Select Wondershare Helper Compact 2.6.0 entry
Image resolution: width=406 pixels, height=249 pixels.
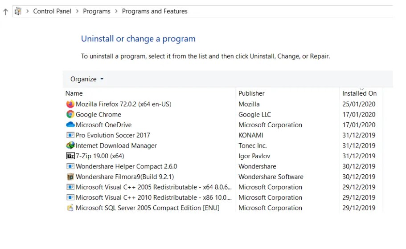126,166
